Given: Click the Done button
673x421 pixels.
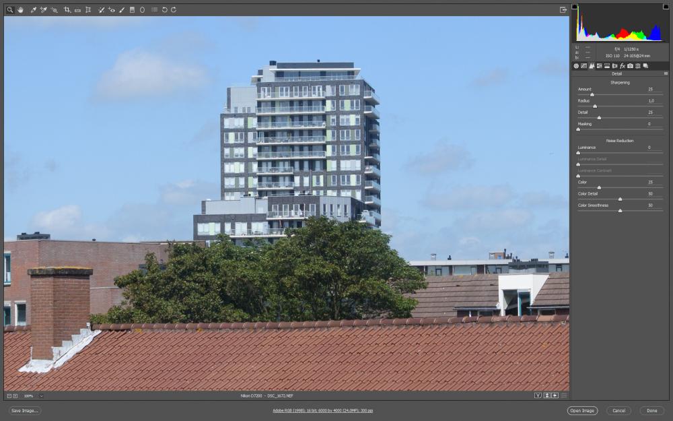Looking at the screenshot, I should point(652,411).
